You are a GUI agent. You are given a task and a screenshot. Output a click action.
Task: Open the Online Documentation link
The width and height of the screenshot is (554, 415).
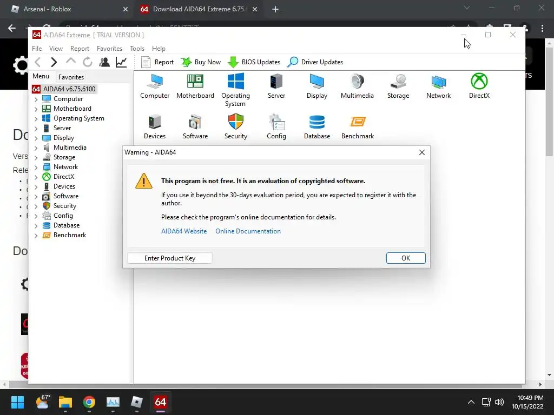coord(248,231)
